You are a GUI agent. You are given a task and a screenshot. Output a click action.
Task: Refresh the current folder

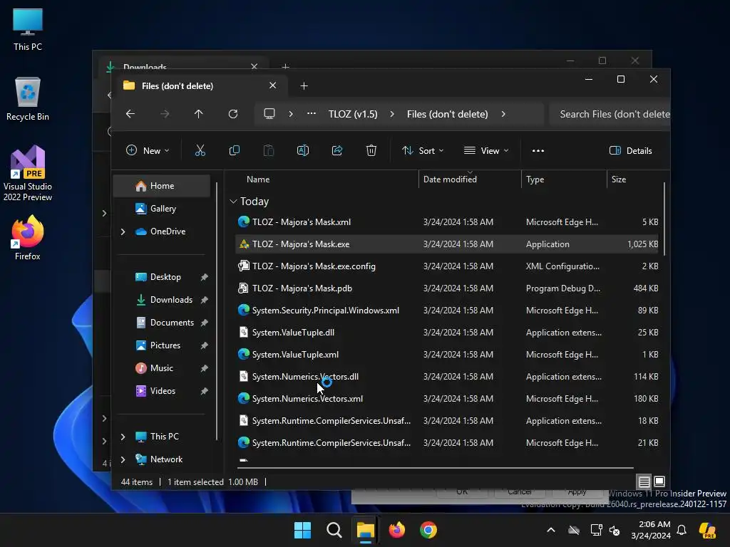[233, 114]
